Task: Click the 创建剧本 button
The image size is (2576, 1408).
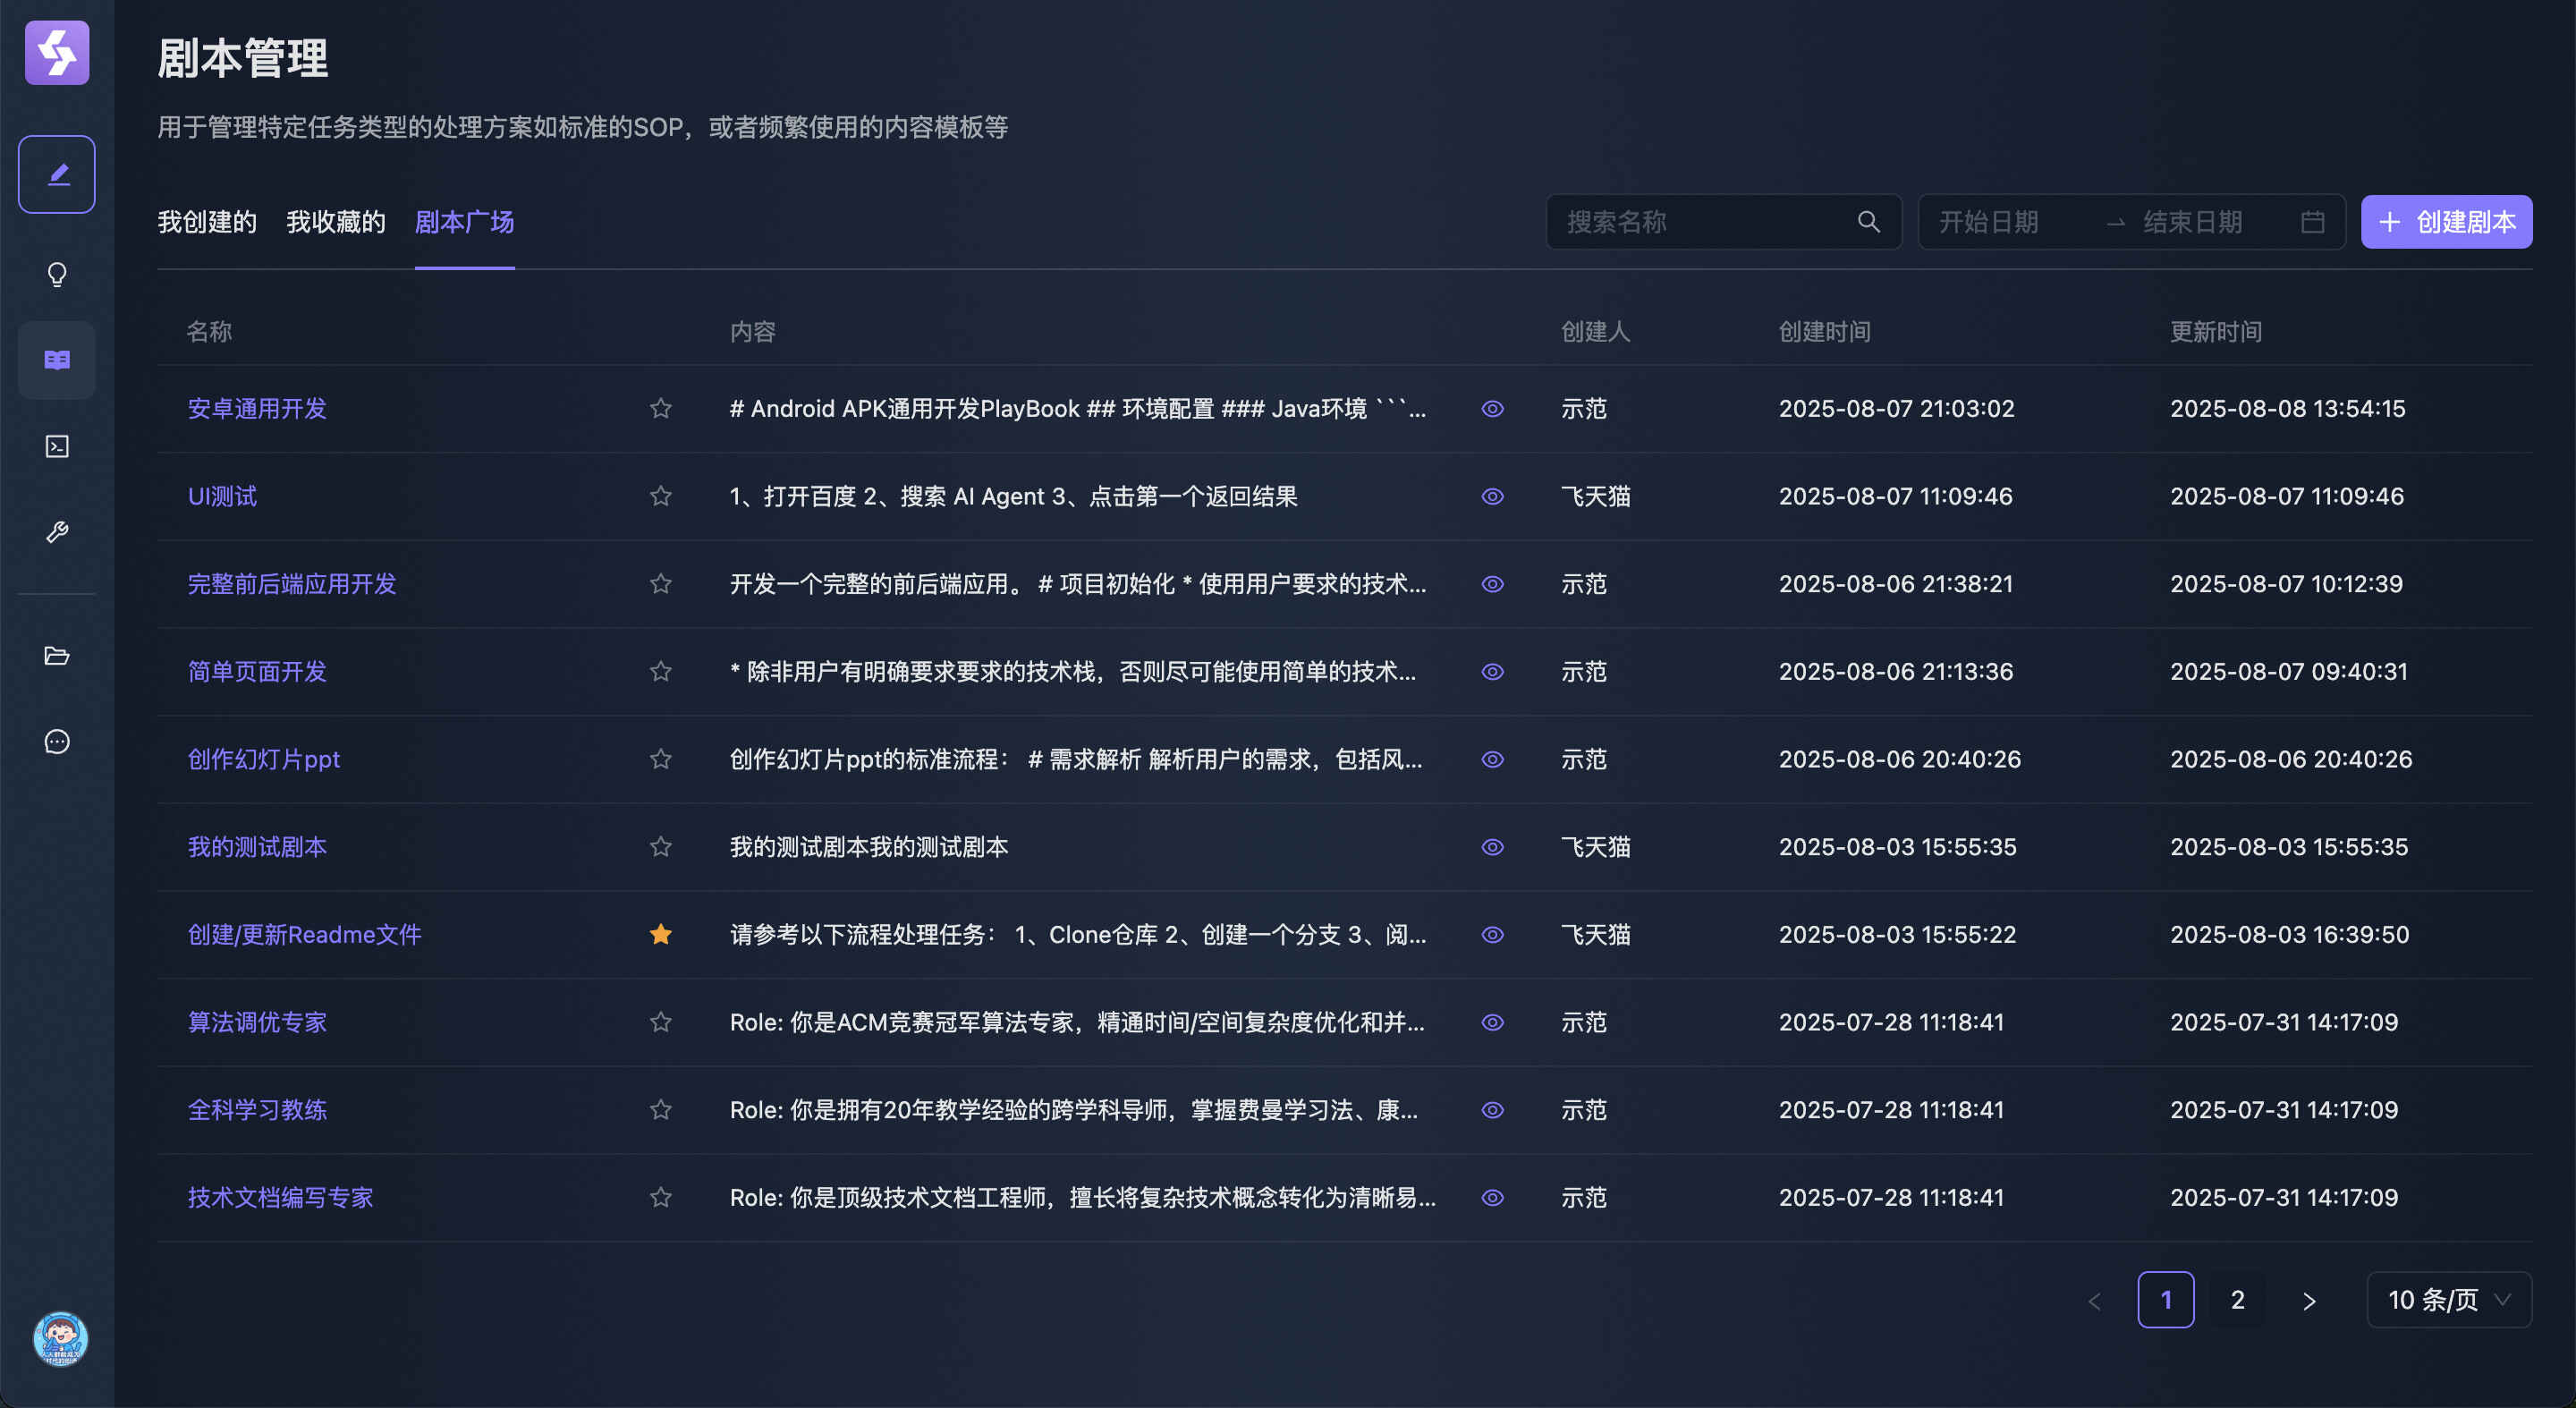Action: coord(2446,222)
